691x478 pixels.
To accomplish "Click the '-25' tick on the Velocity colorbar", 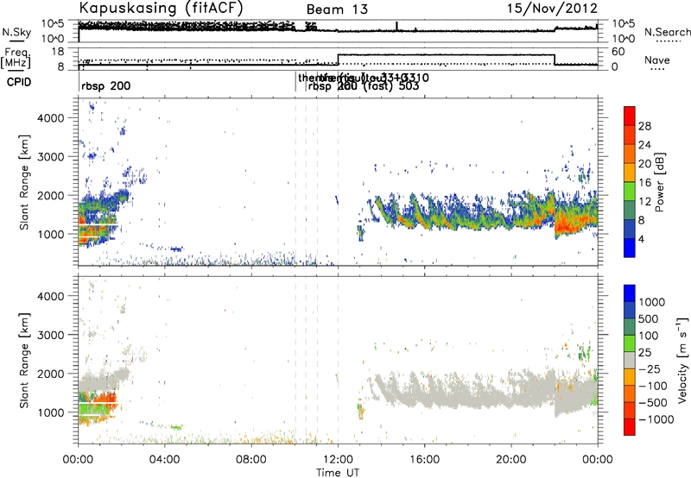I will tap(650, 368).
